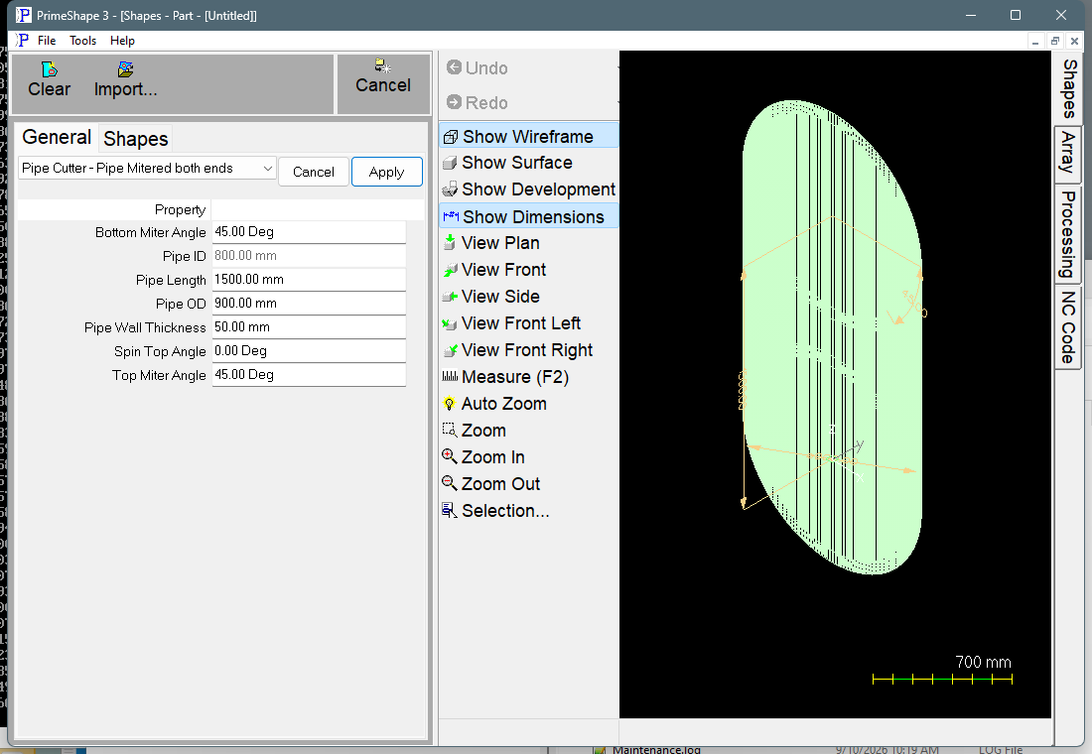
Task: Click the Pipe ID value field
Action: tap(309, 256)
